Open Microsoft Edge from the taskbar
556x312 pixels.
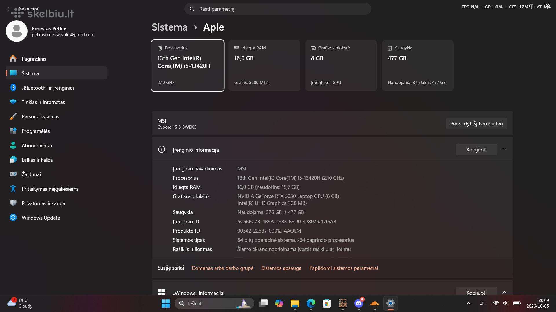pyautogui.click(x=311, y=303)
